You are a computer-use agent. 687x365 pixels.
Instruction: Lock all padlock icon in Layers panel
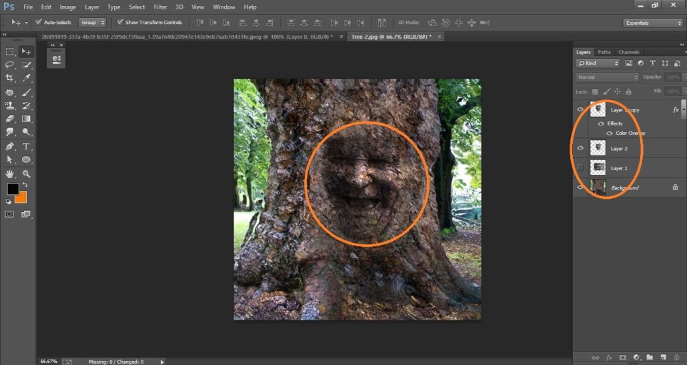pyautogui.click(x=629, y=91)
